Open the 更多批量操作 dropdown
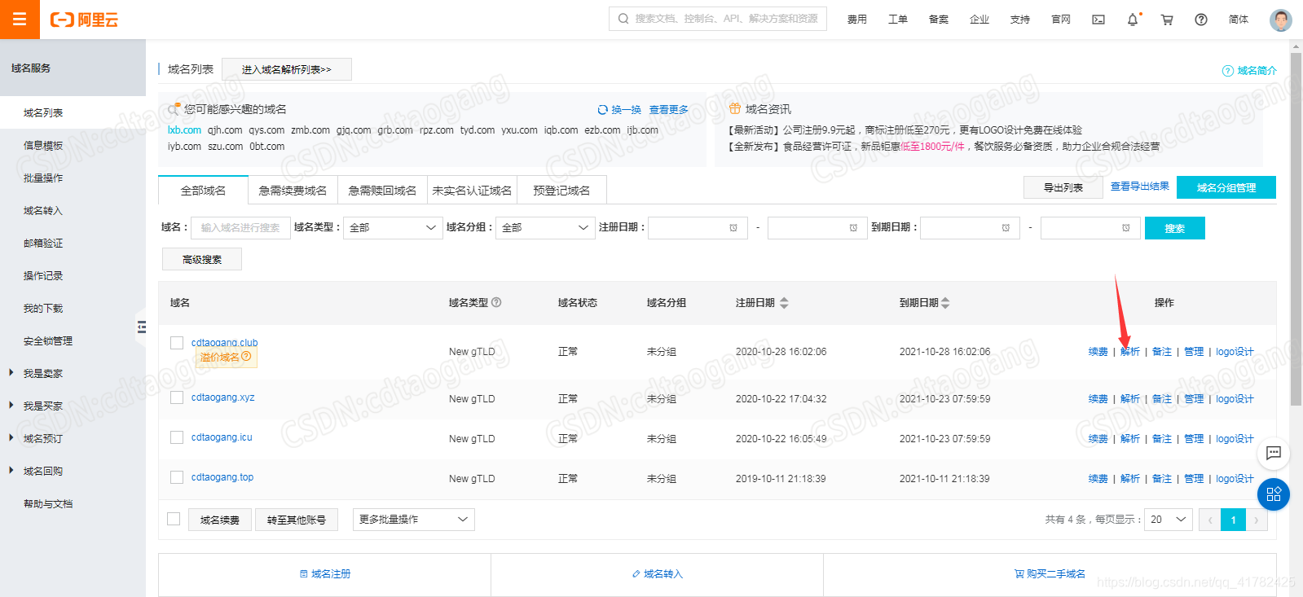Screen dimensions: 1303x597 (x=414, y=520)
